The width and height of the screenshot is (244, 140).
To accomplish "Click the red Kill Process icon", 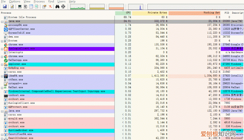I will point(50,6).
